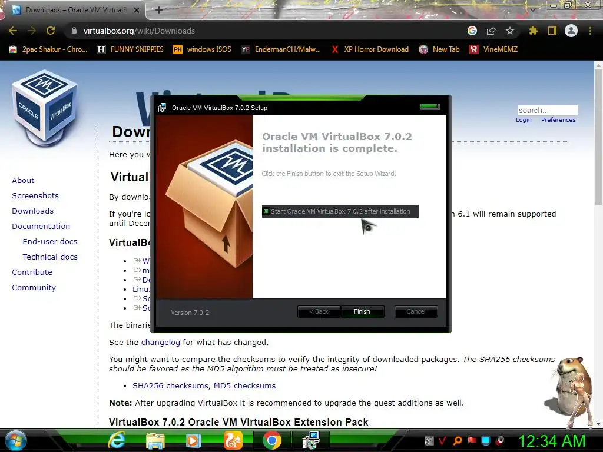Open the About sidebar link
Screen dimensions: 603x452
click(x=23, y=180)
